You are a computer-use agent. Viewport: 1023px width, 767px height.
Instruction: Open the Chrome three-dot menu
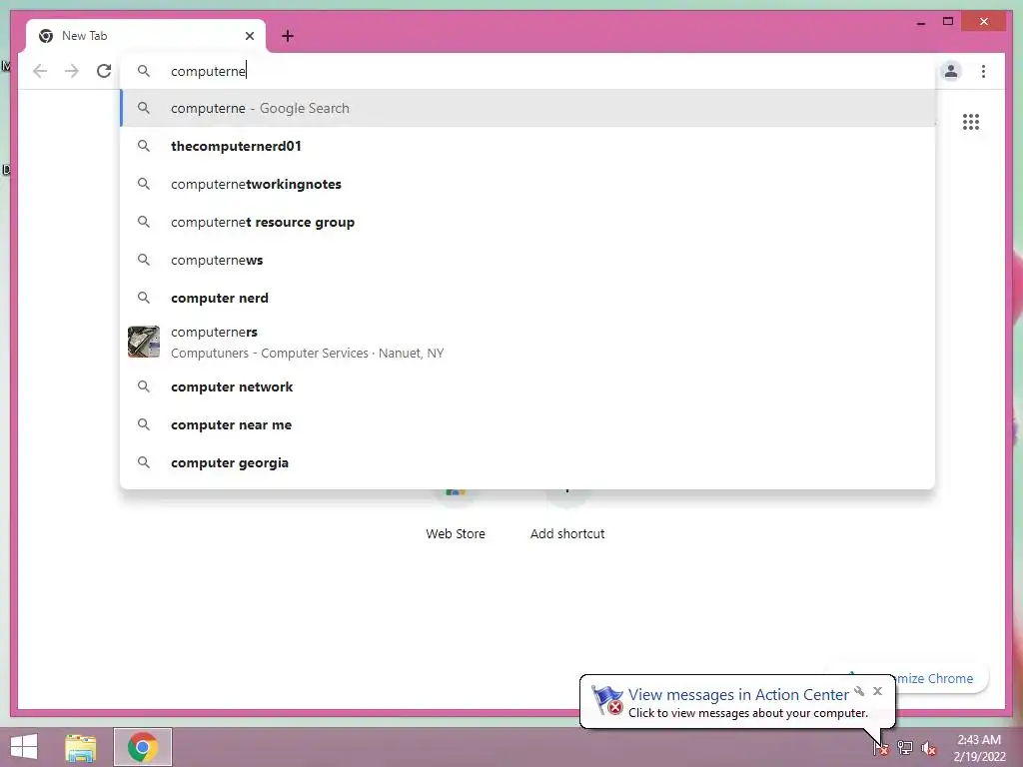(x=983, y=71)
